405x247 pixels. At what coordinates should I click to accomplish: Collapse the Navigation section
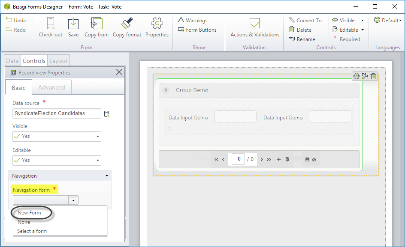[107, 176]
